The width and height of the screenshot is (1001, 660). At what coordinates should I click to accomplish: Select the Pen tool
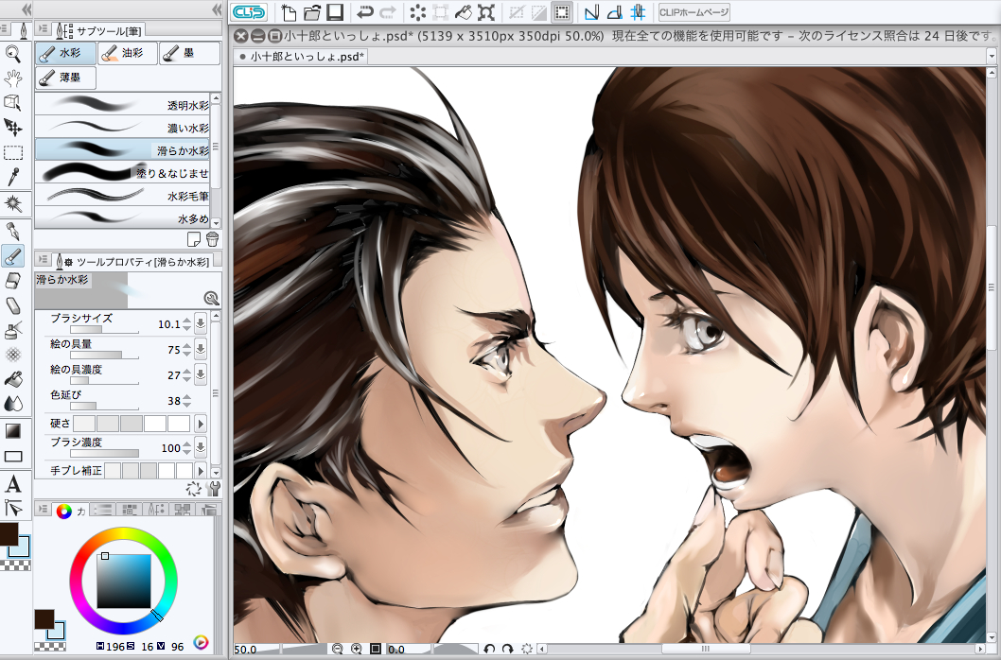(12, 231)
